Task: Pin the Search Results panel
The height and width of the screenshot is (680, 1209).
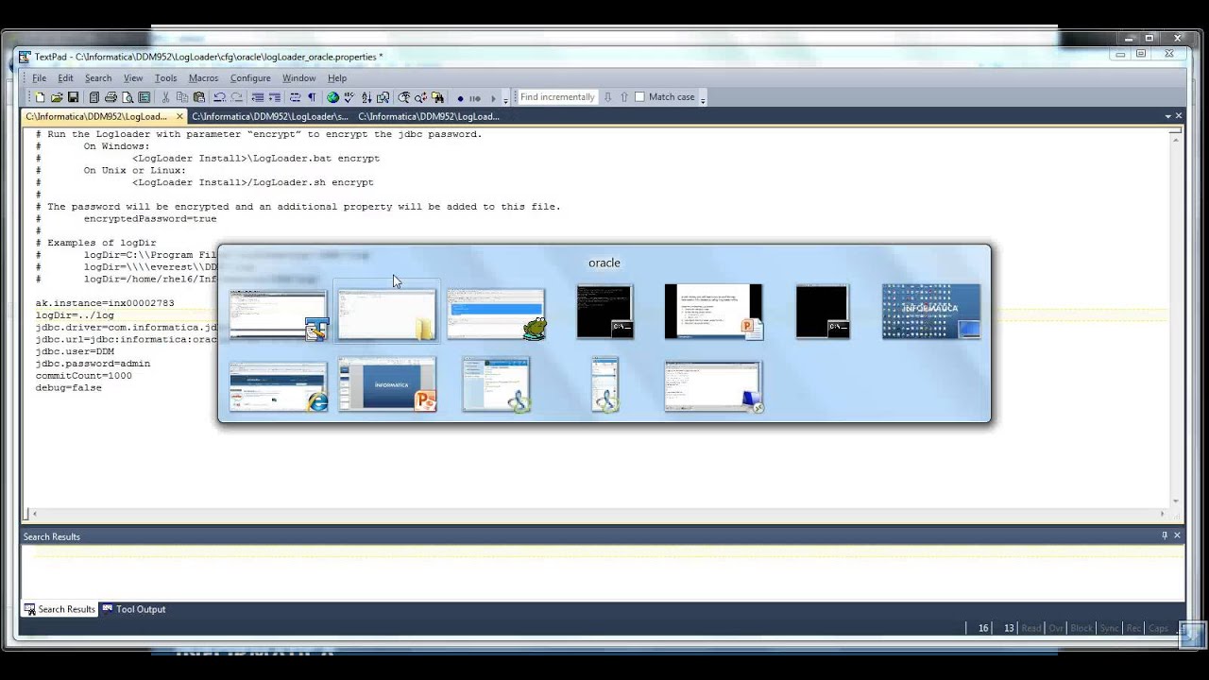Action: tap(1165, 535)
